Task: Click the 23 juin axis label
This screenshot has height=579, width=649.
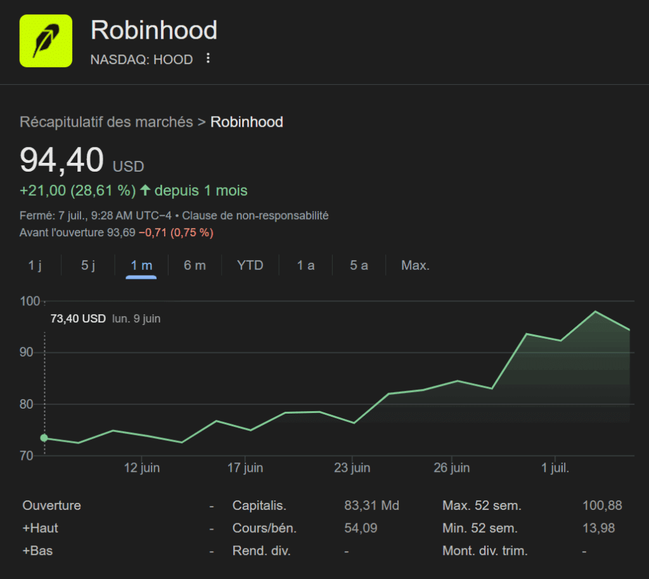Action: click(352, 468)
